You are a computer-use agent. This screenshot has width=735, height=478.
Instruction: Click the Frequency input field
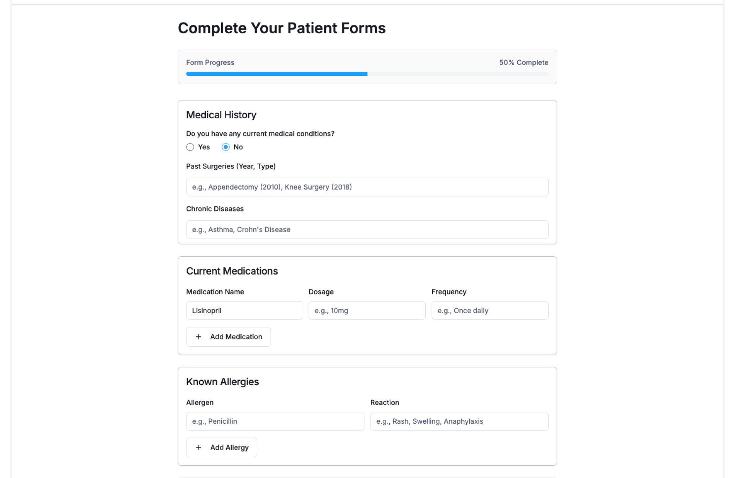coord(490,311)
